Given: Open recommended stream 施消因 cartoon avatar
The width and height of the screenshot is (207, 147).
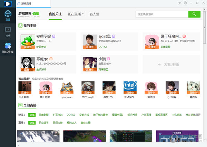Looking at the screenshot, I should coord(151,88).
